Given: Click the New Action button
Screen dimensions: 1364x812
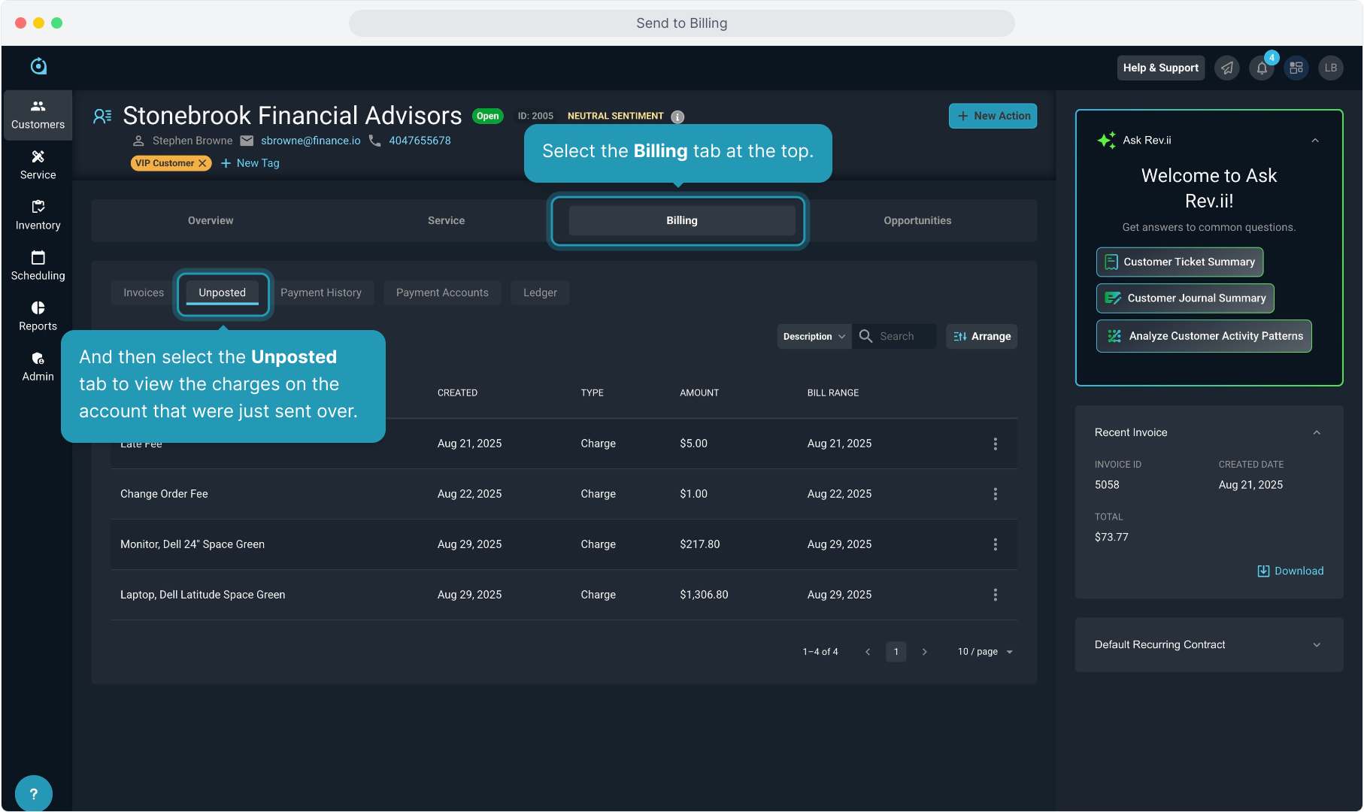Looking at the screenshot, I should 993,116.
